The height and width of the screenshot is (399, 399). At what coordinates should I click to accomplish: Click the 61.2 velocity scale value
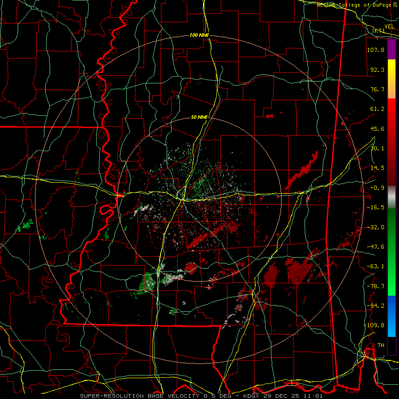point(377,109)
